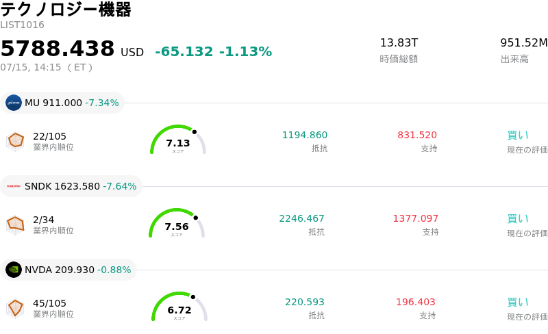The image size is (548, 334).
Task: Open the SNDK 1623.580 ticker pill
Action: 71,186
